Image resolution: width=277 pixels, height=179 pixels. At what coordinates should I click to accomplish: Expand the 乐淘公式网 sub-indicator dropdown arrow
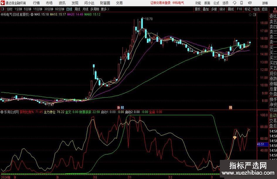pos(2,112)
